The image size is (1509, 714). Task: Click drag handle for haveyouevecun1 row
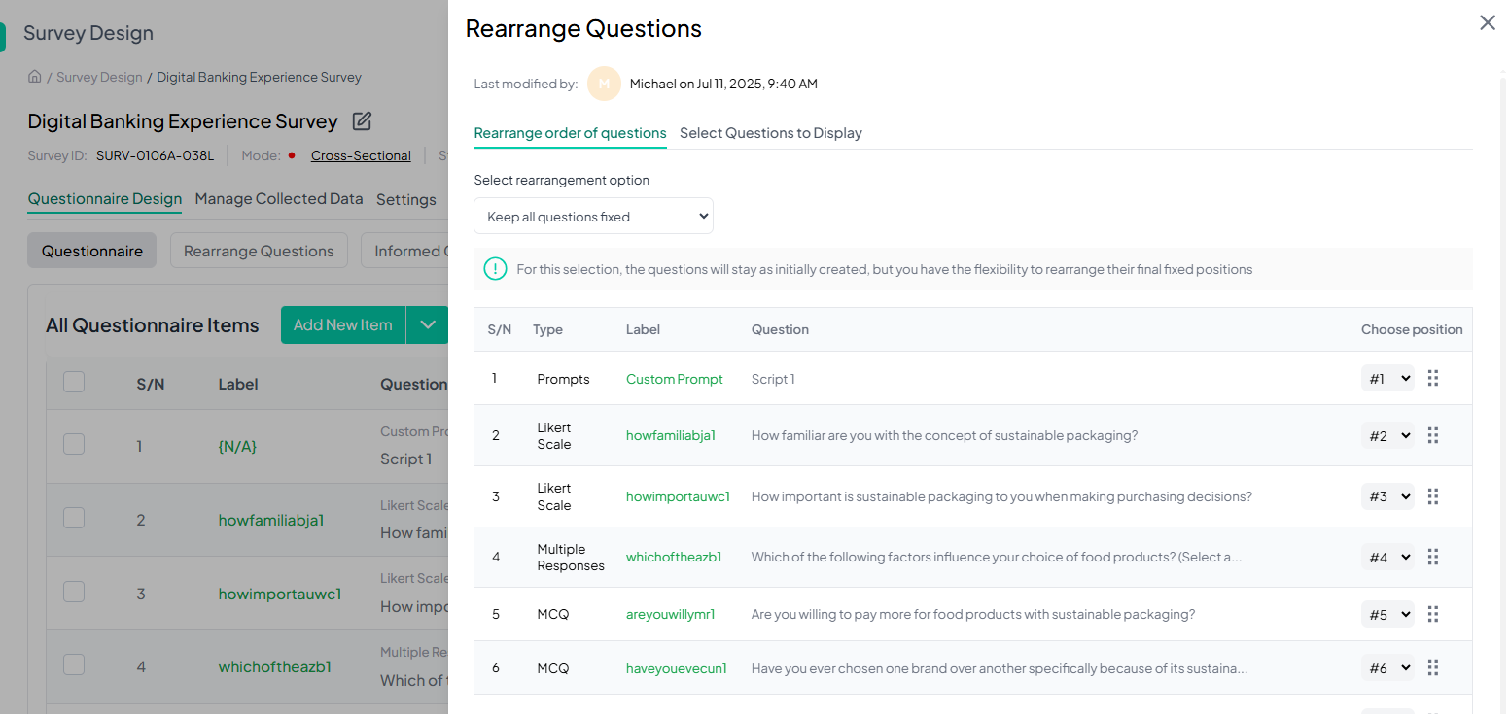(x=1432, y=667)
